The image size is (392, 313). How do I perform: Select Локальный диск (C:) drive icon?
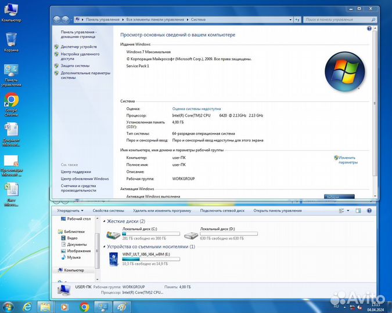click(113, 235)
